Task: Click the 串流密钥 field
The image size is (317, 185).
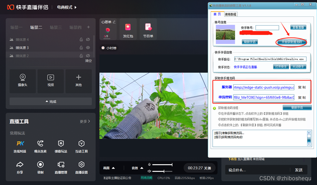Action: click(x=264, y=97)
